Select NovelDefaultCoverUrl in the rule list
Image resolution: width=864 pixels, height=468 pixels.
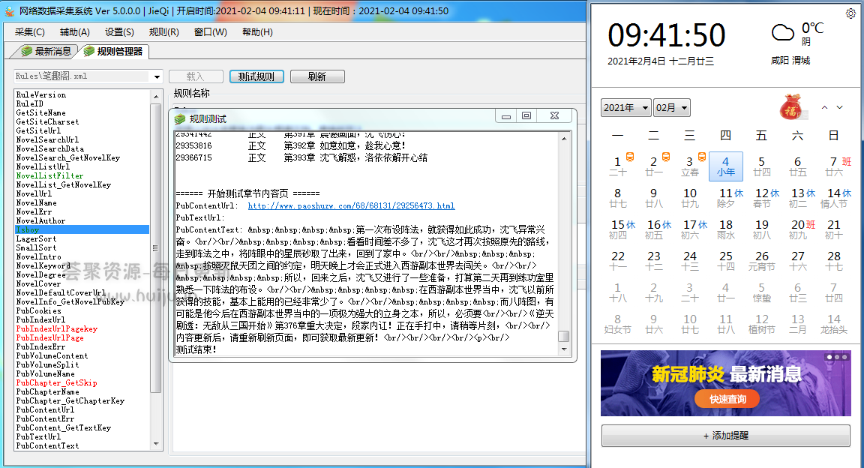pos(61,292)
